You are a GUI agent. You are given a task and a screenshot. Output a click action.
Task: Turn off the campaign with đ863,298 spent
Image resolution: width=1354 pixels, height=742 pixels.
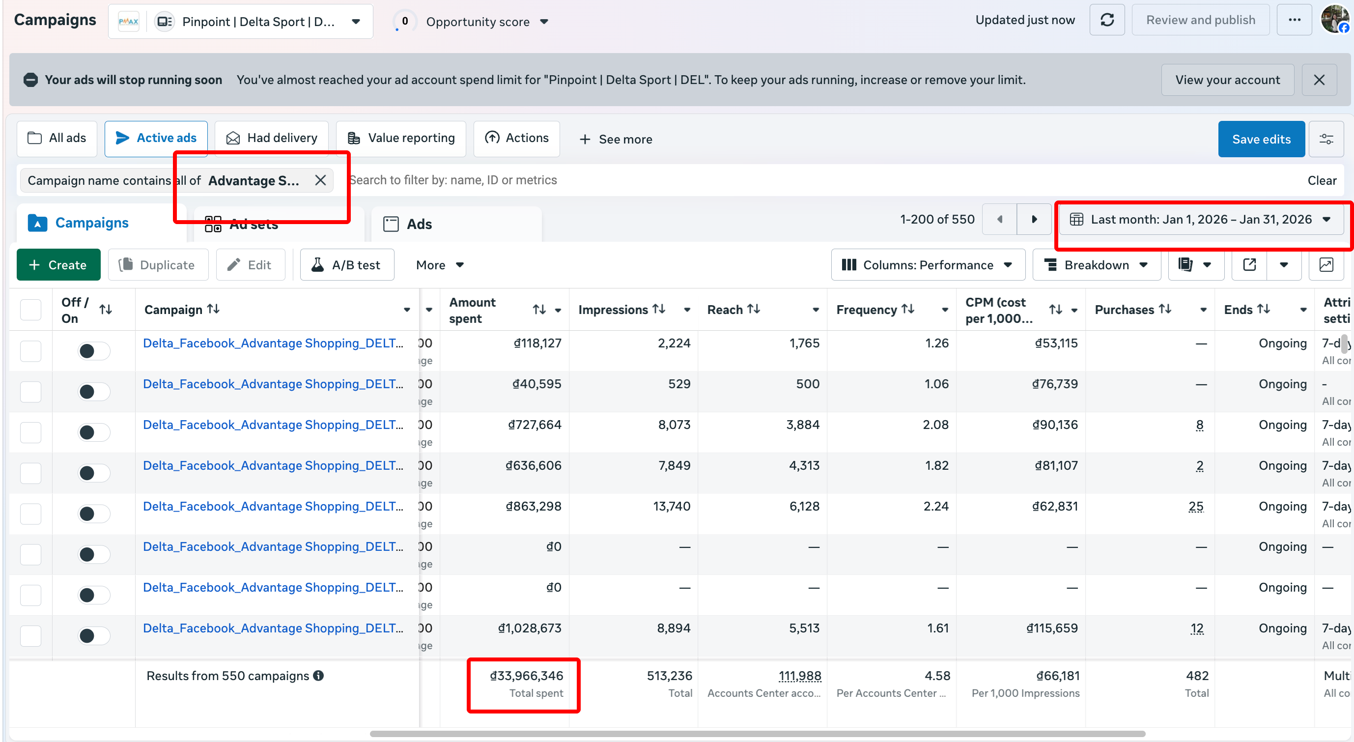[94, 514]
